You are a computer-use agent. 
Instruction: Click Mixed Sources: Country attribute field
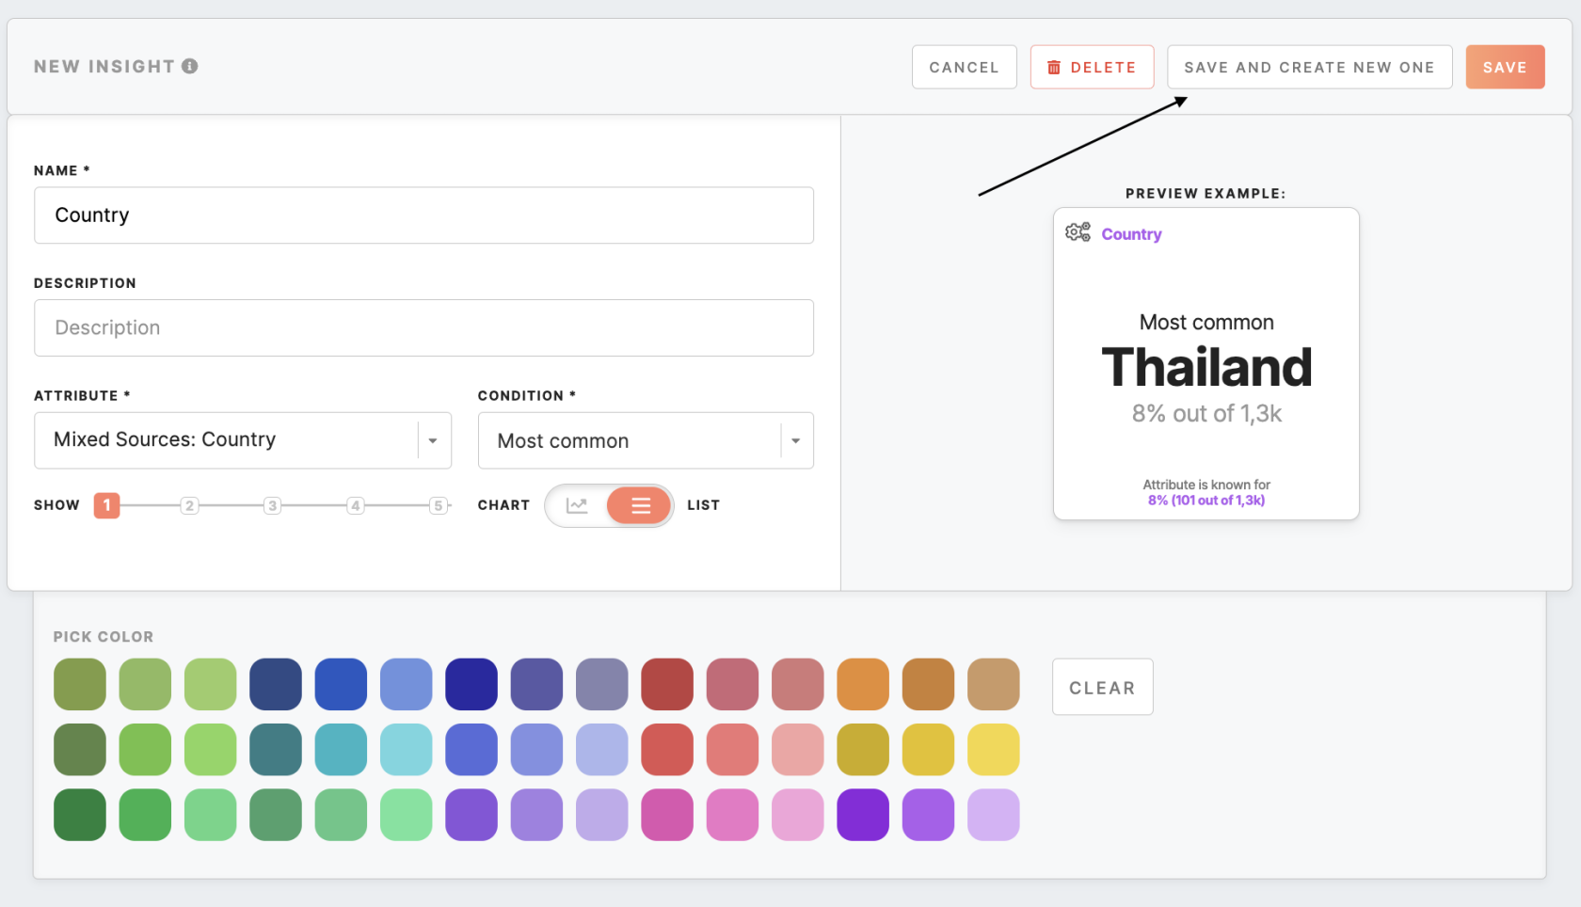coord(243,440)
